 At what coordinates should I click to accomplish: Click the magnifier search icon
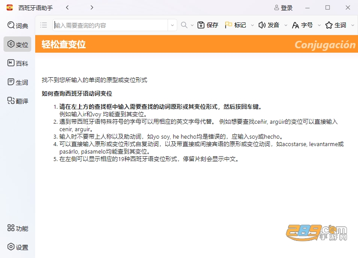[184, 25]
